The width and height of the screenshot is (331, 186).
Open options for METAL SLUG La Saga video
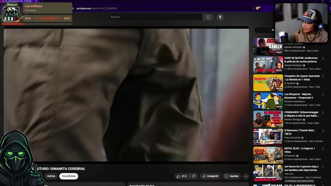point(323,149)
